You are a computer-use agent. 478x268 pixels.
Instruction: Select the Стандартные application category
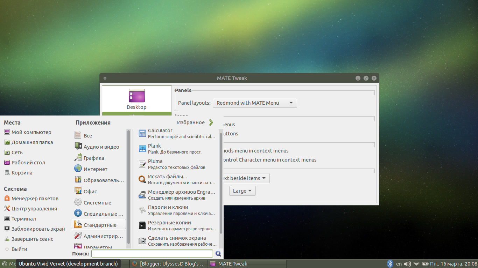coord(98,224)
